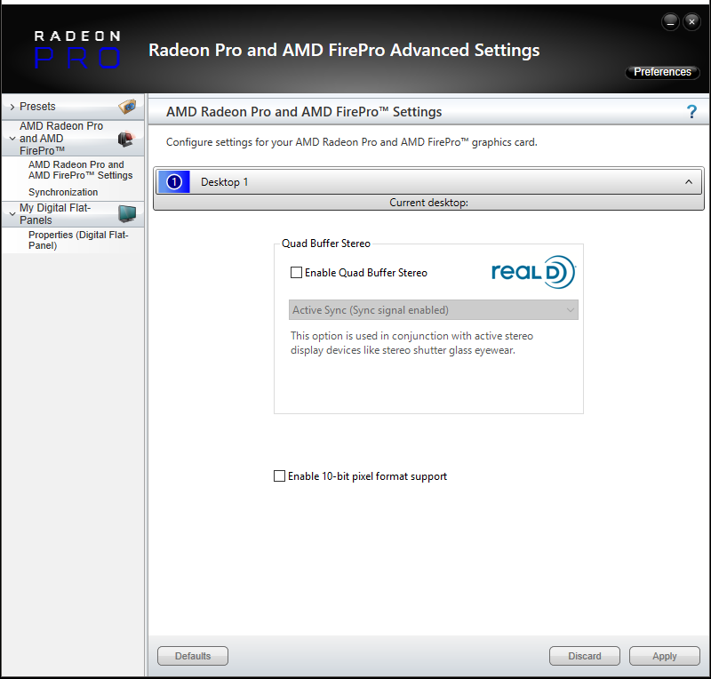The image size is (711, 679).
Task: Click the 'Quad Buffer Stereo' group title
Action: click(326, 244)
